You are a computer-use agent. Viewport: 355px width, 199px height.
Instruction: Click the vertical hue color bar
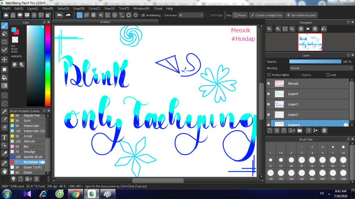coord(47,66)
